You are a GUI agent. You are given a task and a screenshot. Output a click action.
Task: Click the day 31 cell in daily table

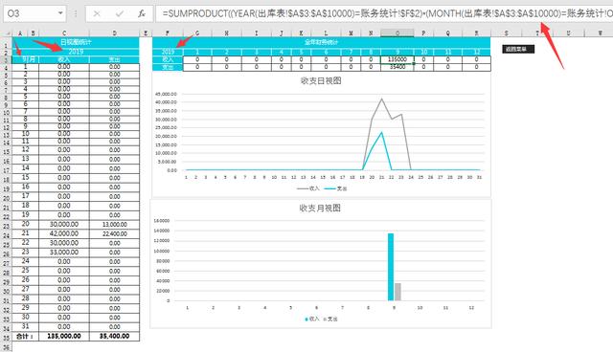(26, 326)
